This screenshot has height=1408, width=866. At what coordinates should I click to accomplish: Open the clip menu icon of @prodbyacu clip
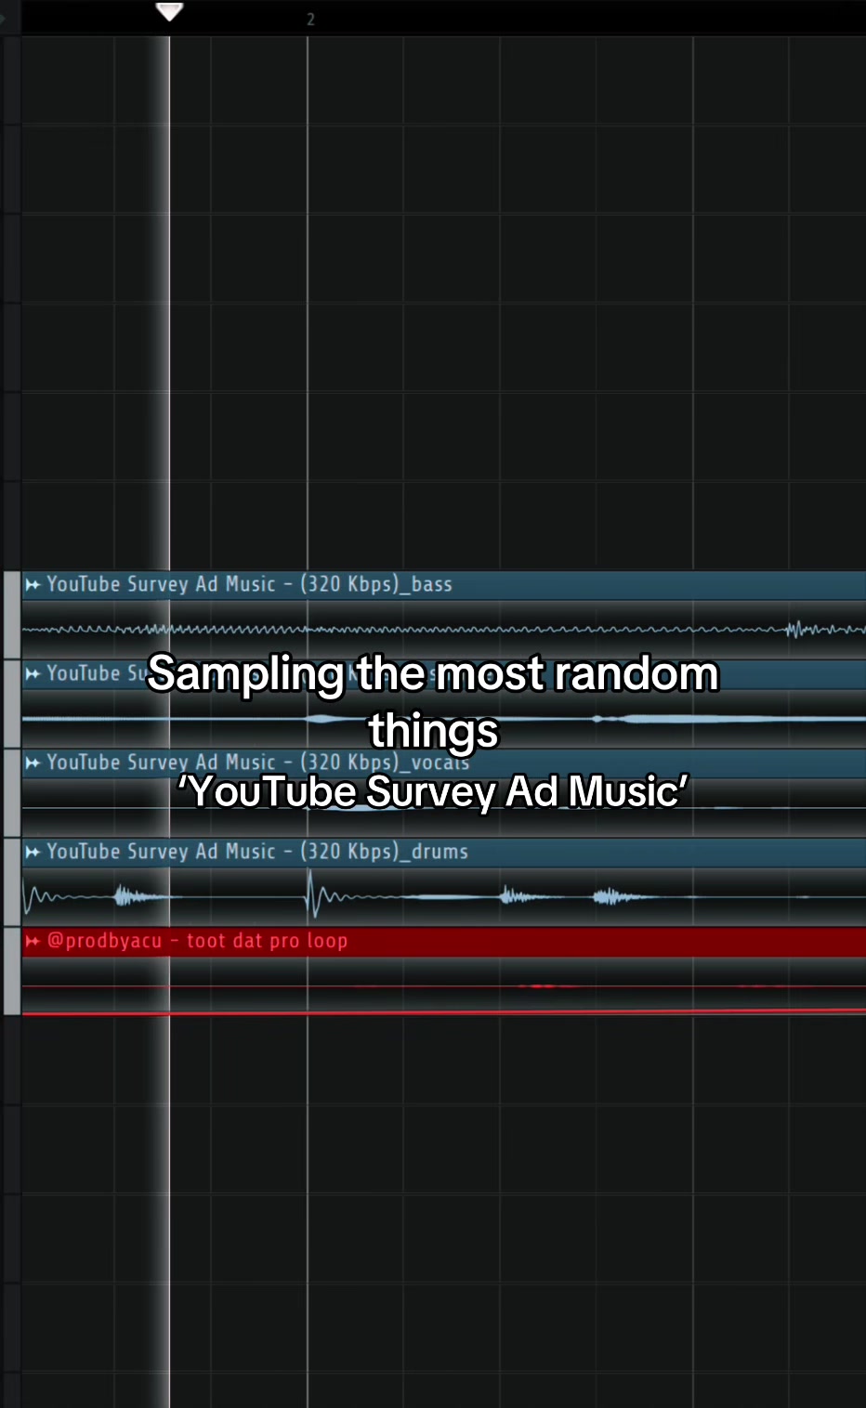[33, 941]
